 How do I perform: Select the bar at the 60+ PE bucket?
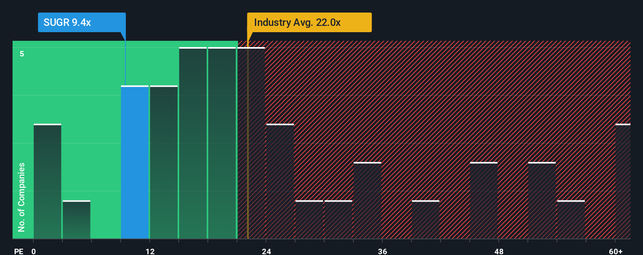[623, 181]
